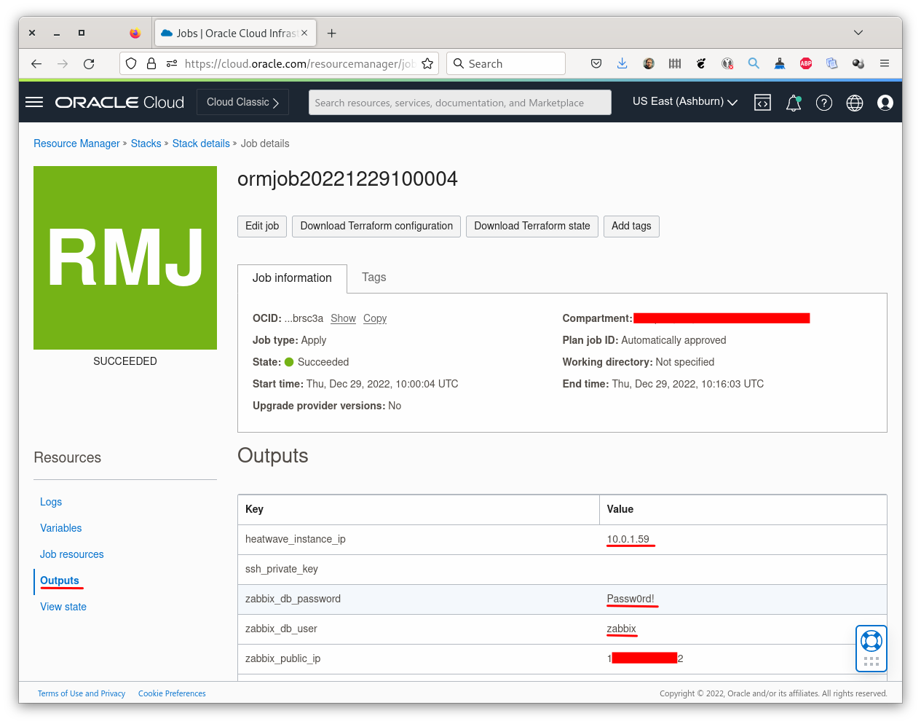
Task: Open Logs in the Resources list
Action: [51, 502]
